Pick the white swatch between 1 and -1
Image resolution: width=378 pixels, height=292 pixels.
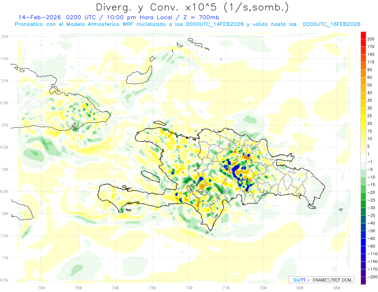pos(363,158)
